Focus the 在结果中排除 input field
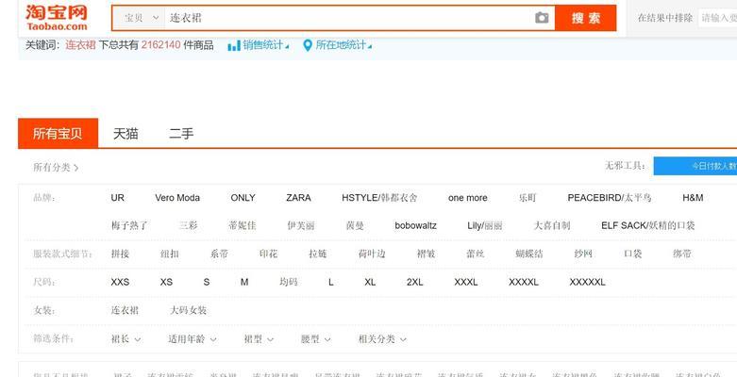 [718, 18]
